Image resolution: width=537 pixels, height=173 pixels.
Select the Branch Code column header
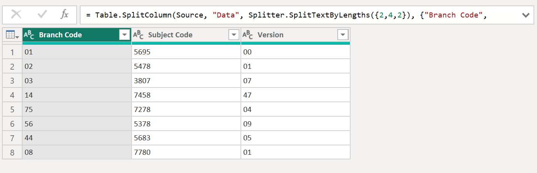pyautogui.click(x=70, y=35)
